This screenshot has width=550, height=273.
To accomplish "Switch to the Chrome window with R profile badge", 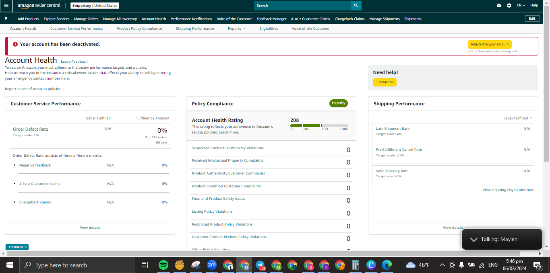I will click(x=325, y=265).
